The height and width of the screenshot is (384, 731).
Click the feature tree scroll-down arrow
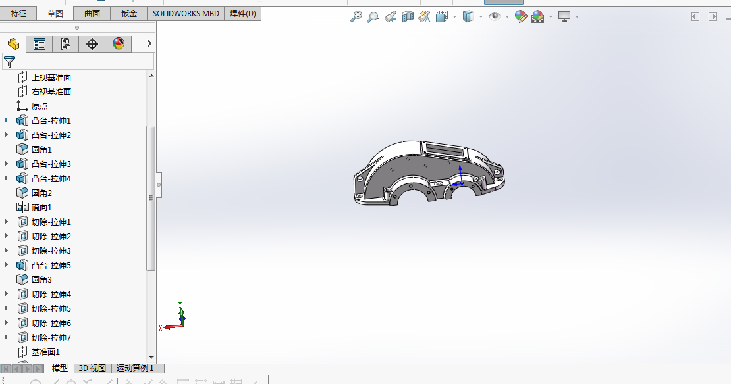coord(151,358)
